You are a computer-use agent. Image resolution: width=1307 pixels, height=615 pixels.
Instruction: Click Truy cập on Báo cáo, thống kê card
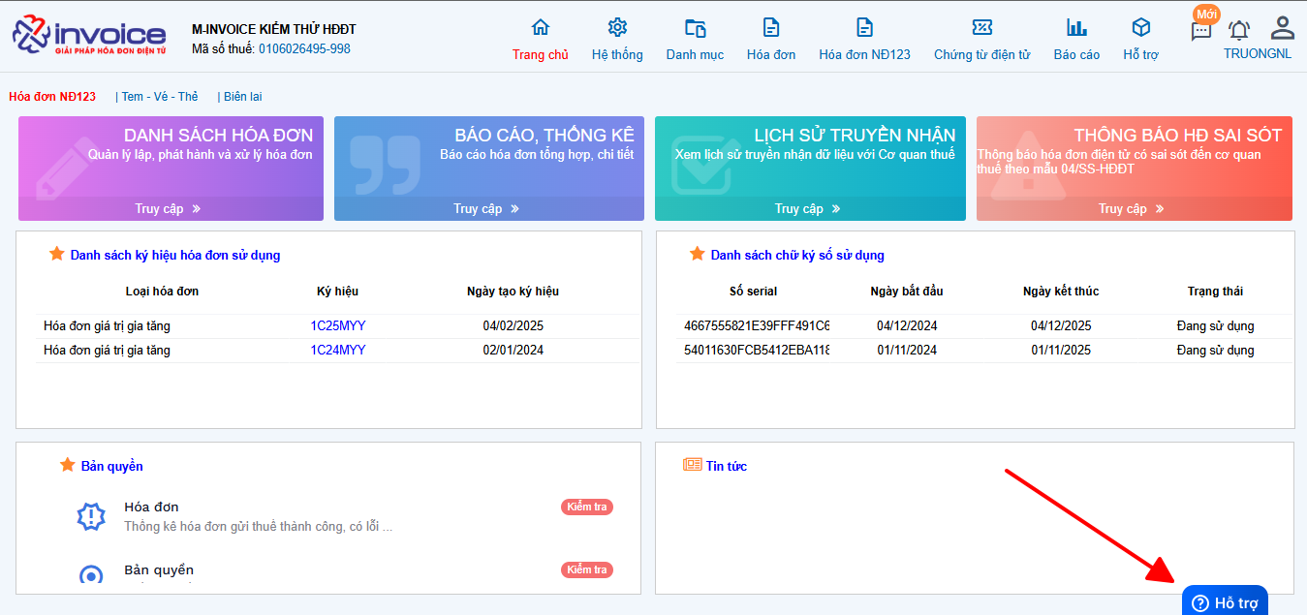click(x=487, y=208)
